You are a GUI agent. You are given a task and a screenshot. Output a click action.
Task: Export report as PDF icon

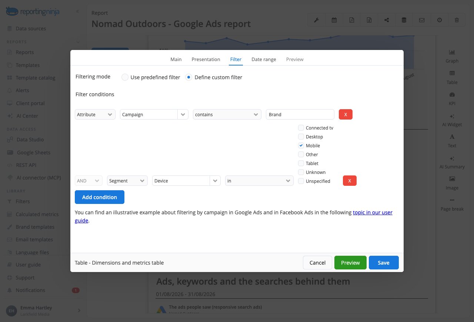click(351, 20)
